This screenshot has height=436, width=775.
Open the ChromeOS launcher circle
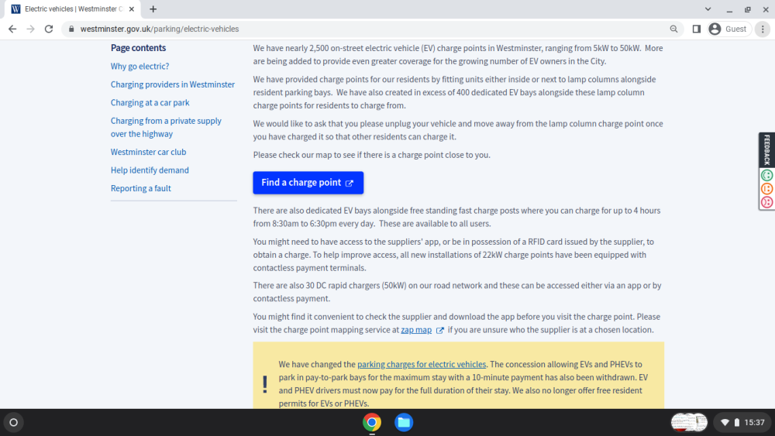pyautogui.click(x=14, y=423)
